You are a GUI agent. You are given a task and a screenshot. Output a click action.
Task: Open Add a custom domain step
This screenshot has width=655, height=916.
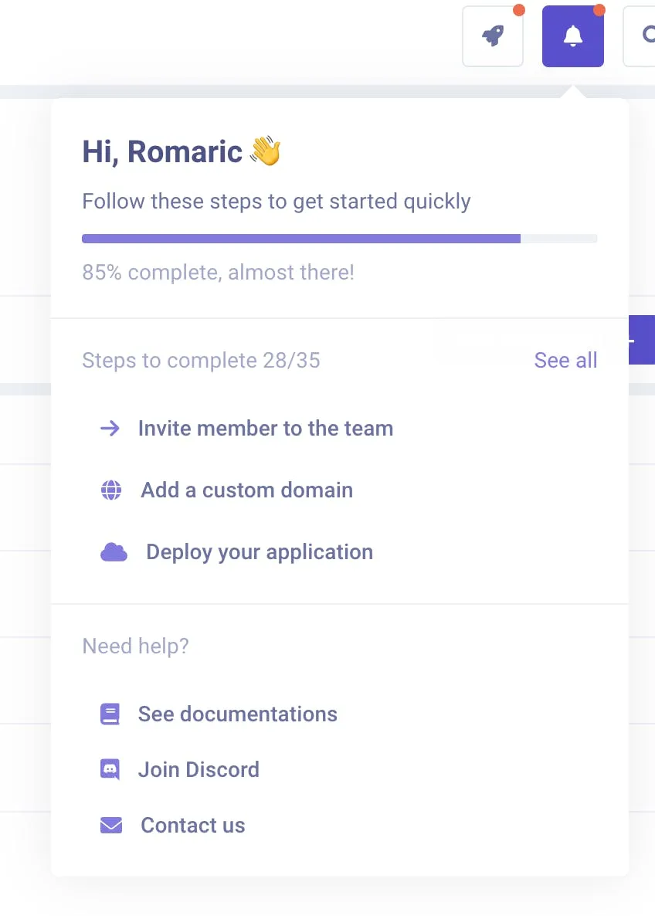[x=246, y=490]
